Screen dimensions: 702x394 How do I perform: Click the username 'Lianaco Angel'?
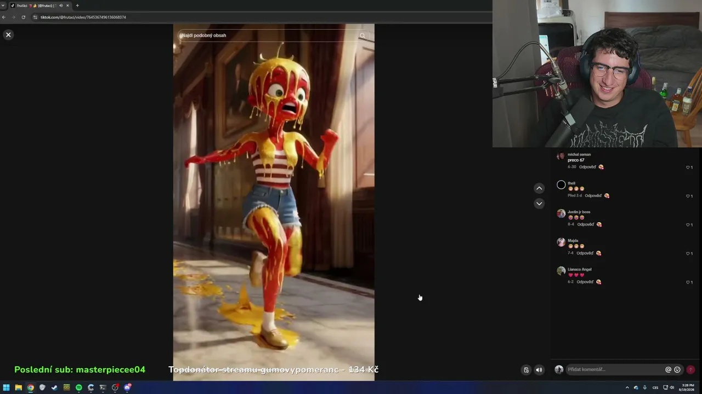tap(579, 269)
